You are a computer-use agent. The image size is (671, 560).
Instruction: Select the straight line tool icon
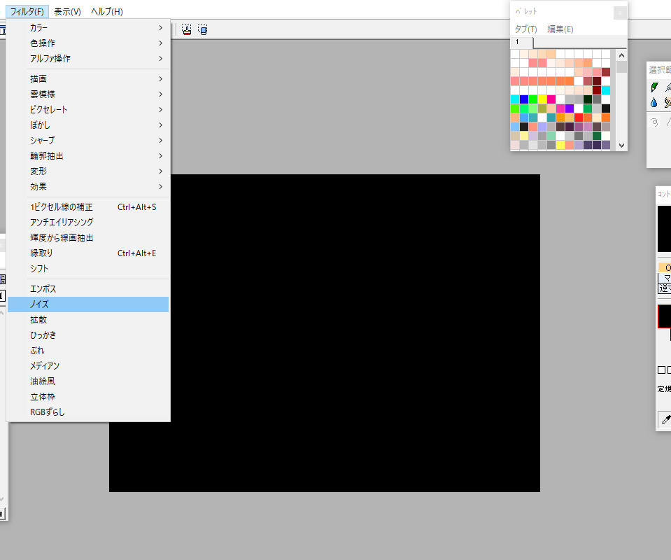click(668, 121)
